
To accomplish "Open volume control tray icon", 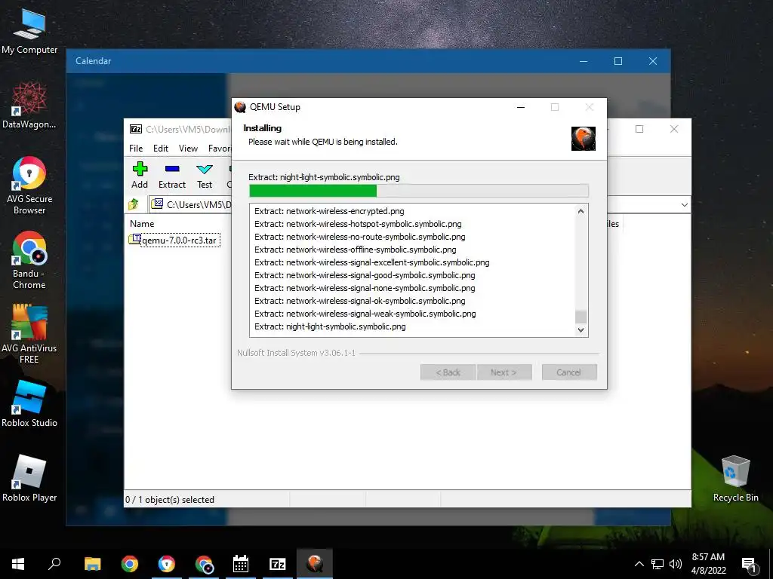I will (x=676, y=564).
